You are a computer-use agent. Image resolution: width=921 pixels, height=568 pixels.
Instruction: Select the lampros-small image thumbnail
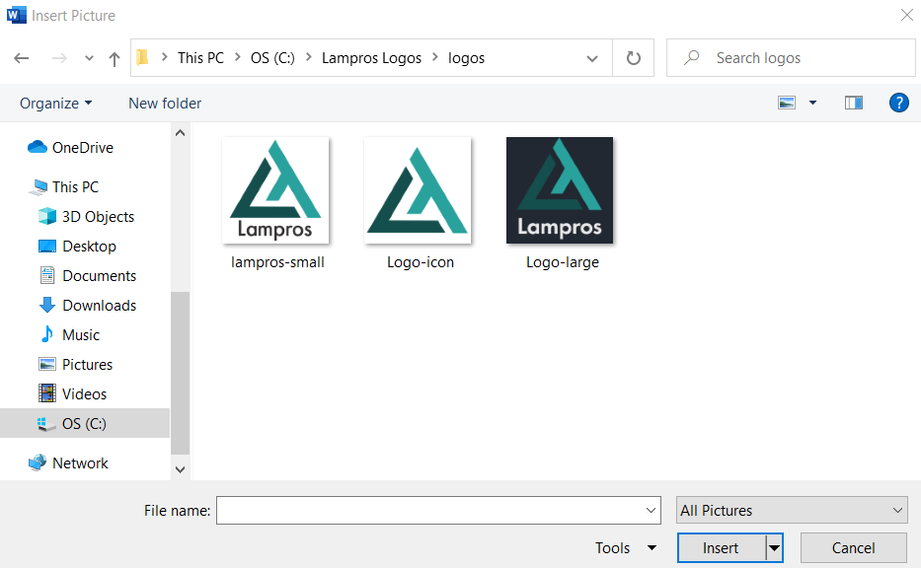(275, 190)
